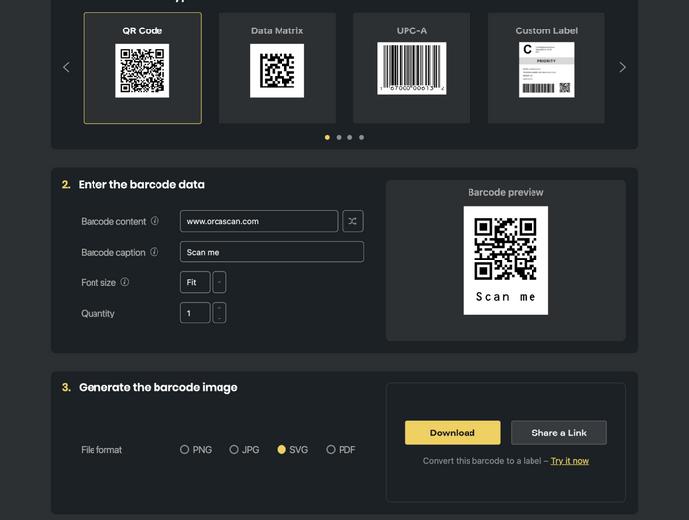689x520 pixels.
Task: Click the Download button
Action: click(452, 433)
